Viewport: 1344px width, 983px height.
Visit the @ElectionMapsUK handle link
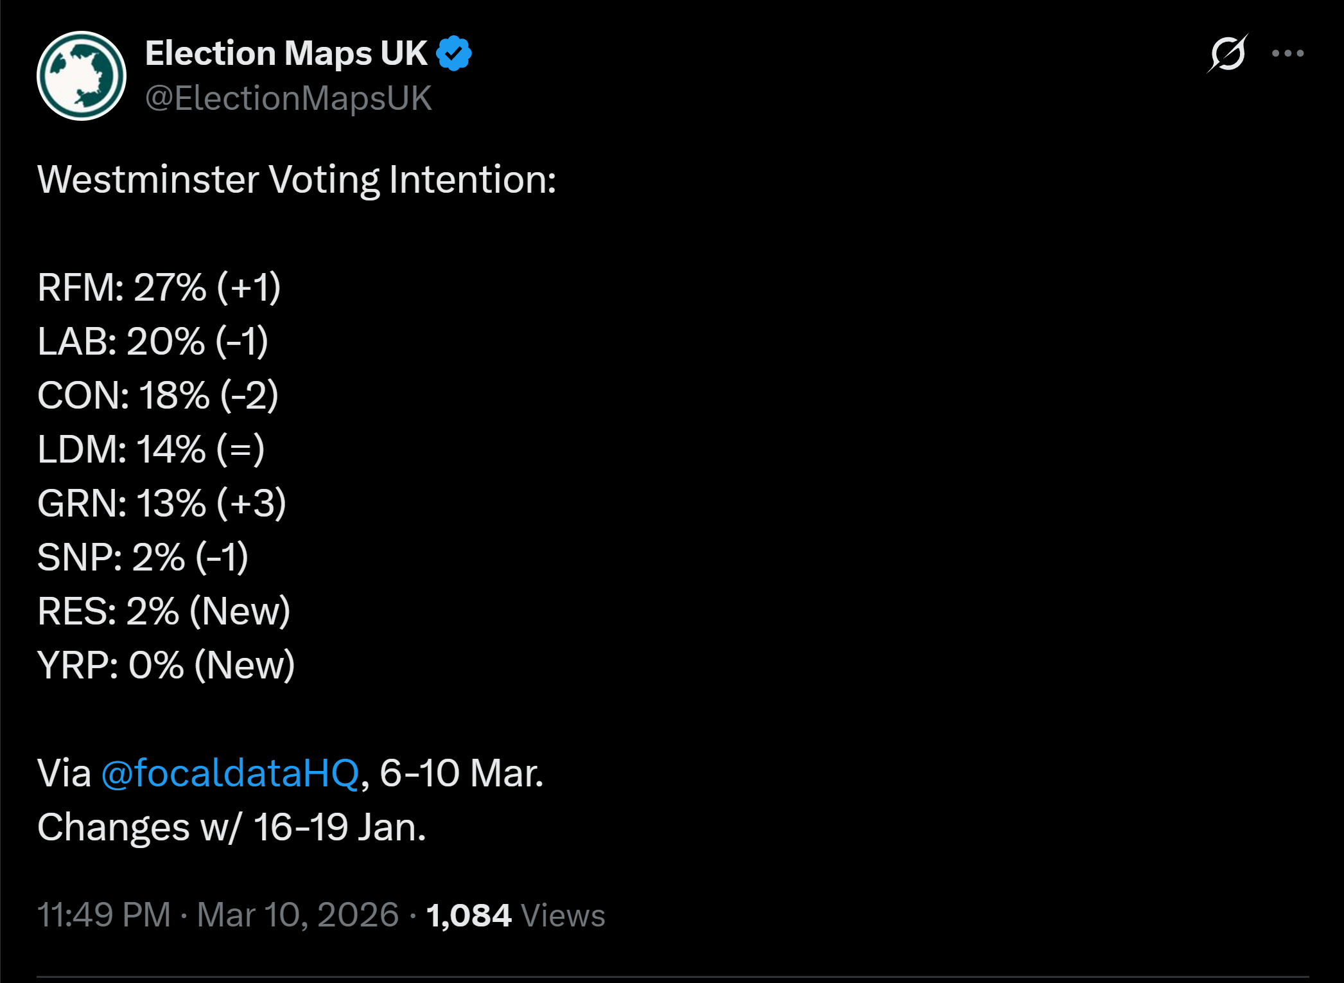click(x=288, y=99)
